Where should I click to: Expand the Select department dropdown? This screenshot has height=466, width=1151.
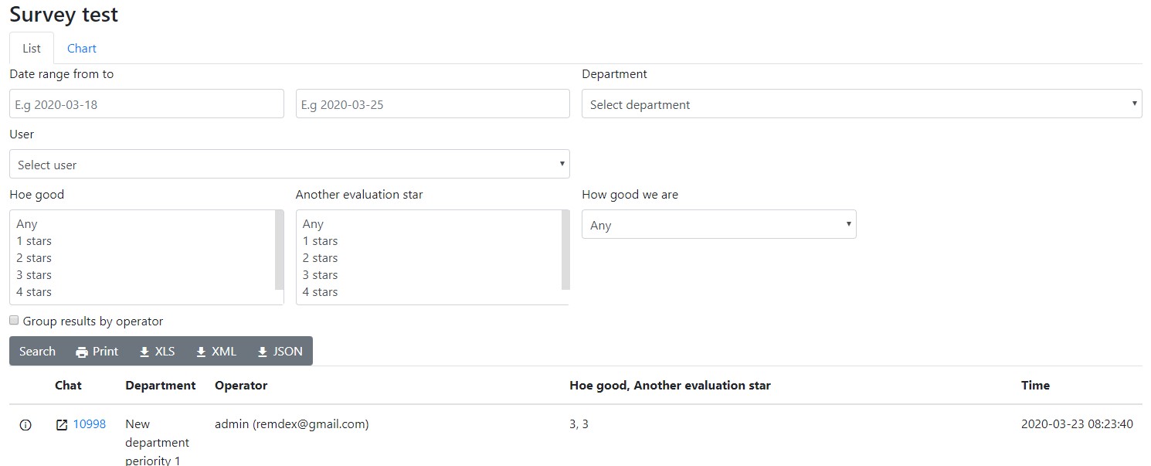click(861, 104)
